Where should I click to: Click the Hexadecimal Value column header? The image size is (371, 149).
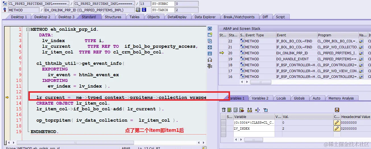356,117
